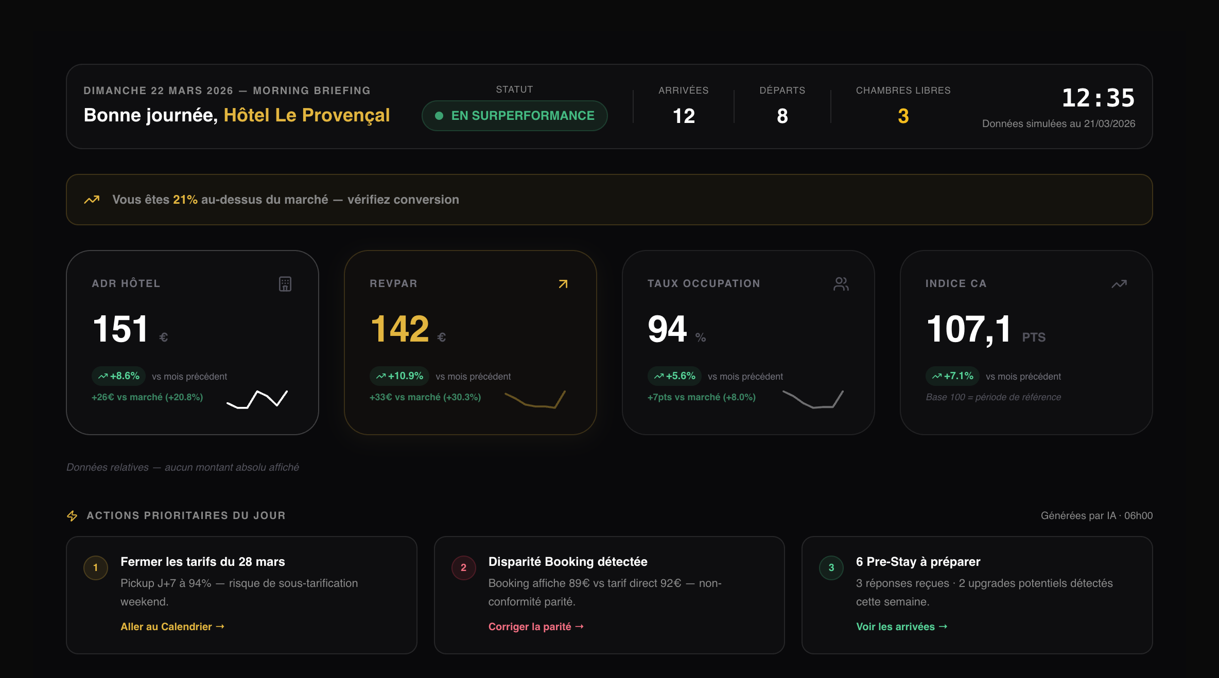Open Voir les arrivées link
The width and height of the screenshot is (1219, 678).
point(901,627)
